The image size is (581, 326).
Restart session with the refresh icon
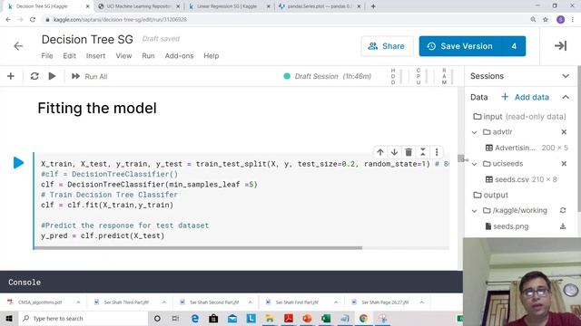click(34, 76)
